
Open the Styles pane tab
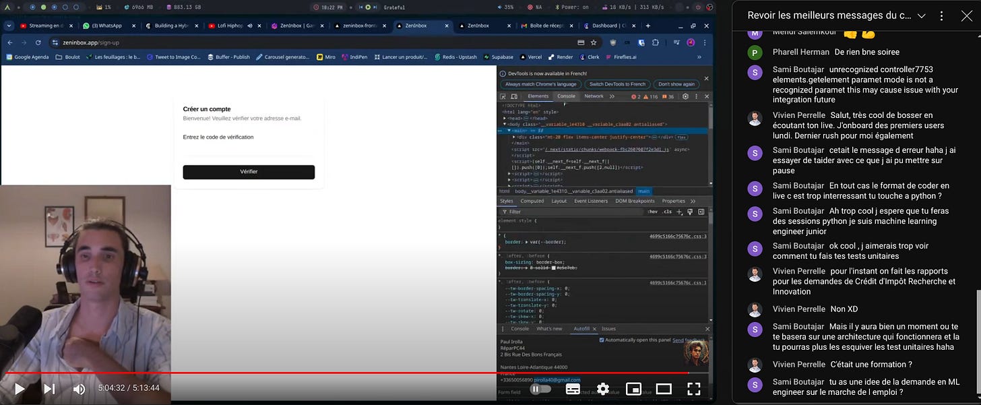coord(507,201)
